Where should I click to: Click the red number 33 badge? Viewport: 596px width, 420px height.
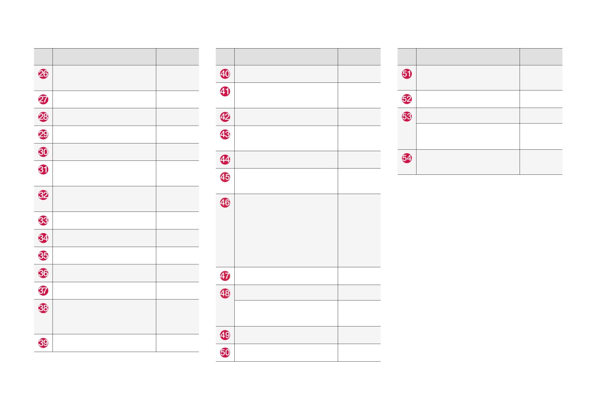tap(43, 221)
